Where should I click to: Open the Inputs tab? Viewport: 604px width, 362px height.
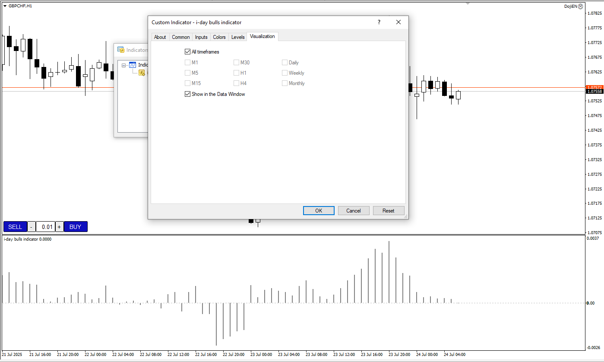point(201,37)
